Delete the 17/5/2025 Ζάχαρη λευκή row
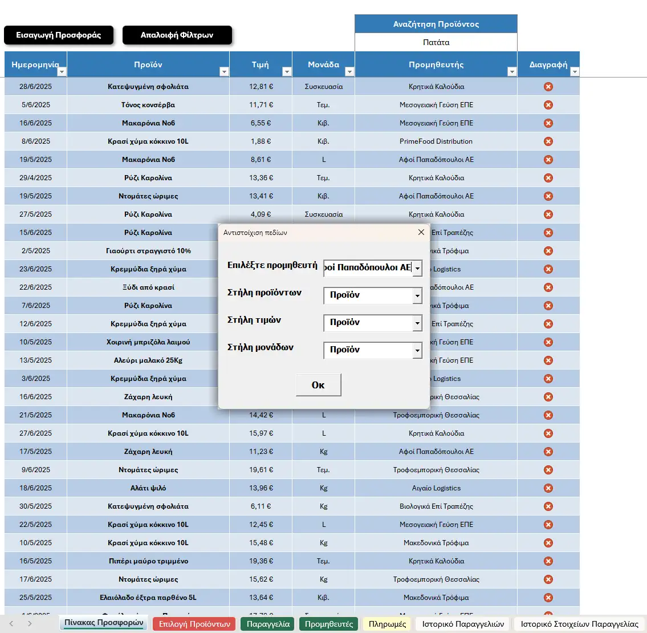This screenshot has width=647, height=633. point(548,452)
